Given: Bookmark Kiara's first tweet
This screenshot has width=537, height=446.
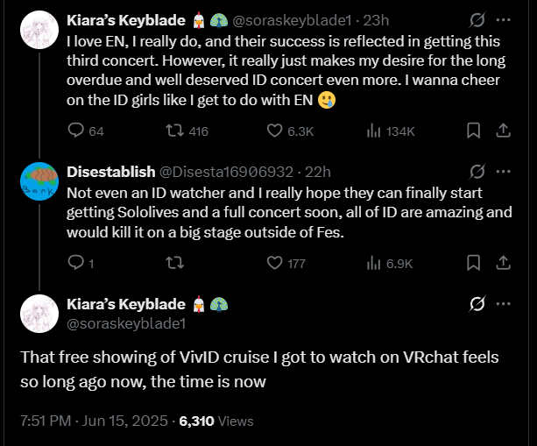Looking at the screenshot, I should point(473,131).
